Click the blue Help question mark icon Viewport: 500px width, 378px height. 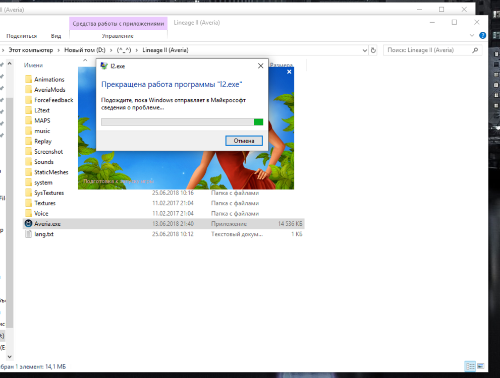click(x=482, y=36)
